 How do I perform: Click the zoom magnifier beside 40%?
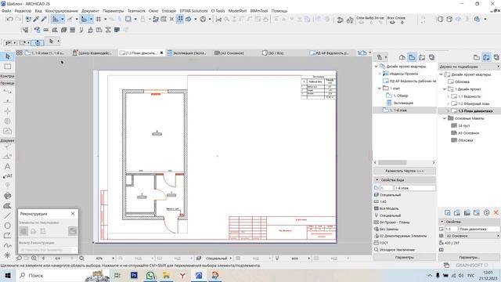[x=81, y=258]
